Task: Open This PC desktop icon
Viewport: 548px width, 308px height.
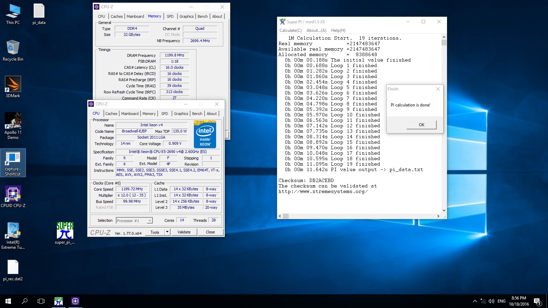Action: [13, 14]
